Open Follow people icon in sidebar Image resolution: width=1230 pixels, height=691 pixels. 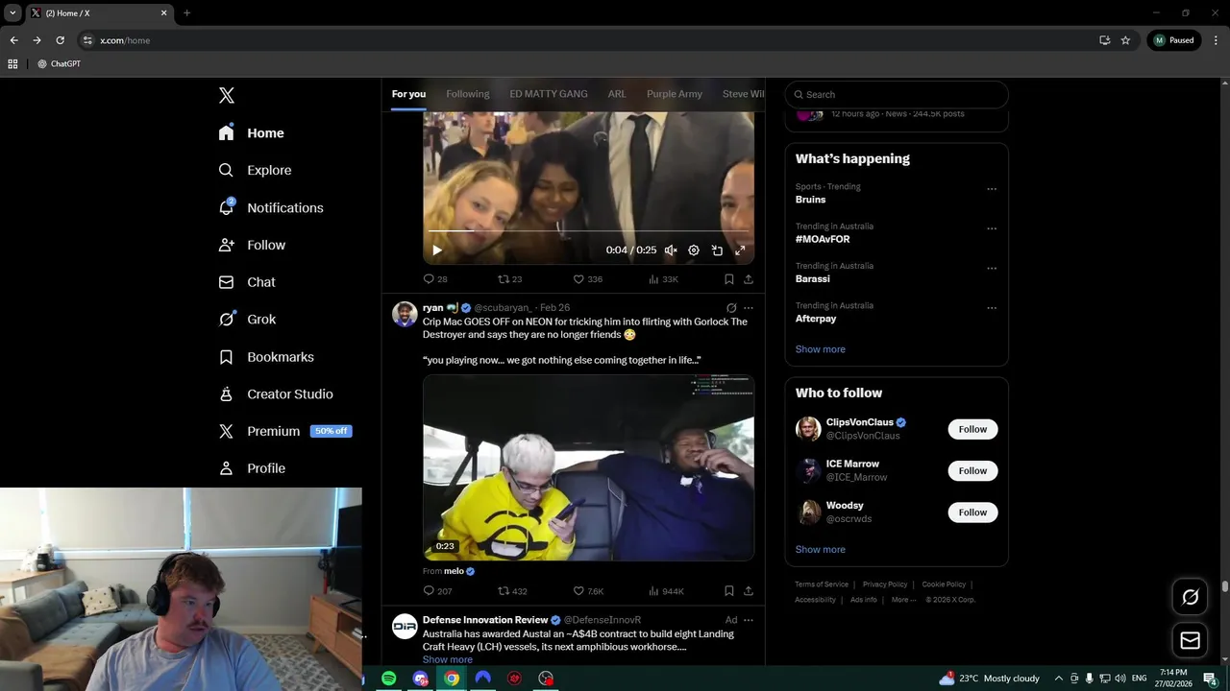tap(226, 245)
